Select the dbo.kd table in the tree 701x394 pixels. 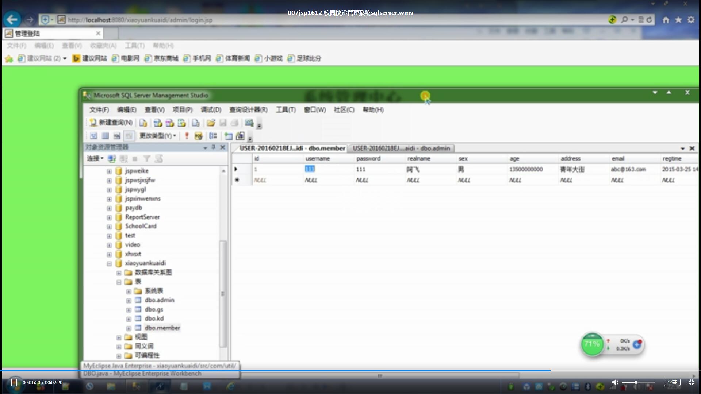(154, 318)
